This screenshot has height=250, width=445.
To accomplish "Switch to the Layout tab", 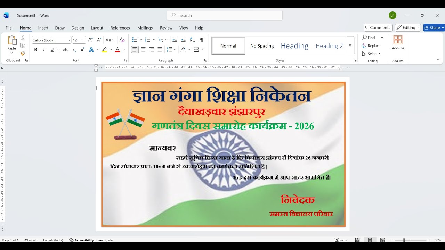I will (97, 28).
